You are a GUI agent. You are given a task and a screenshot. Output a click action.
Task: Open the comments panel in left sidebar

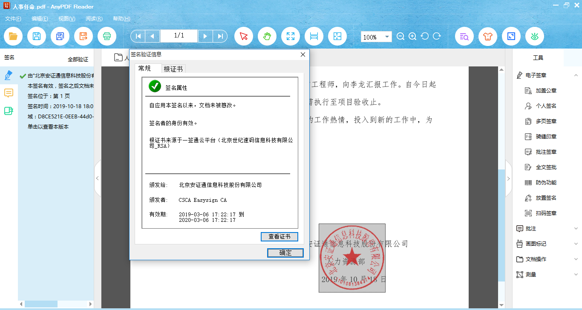pos(9,93)
